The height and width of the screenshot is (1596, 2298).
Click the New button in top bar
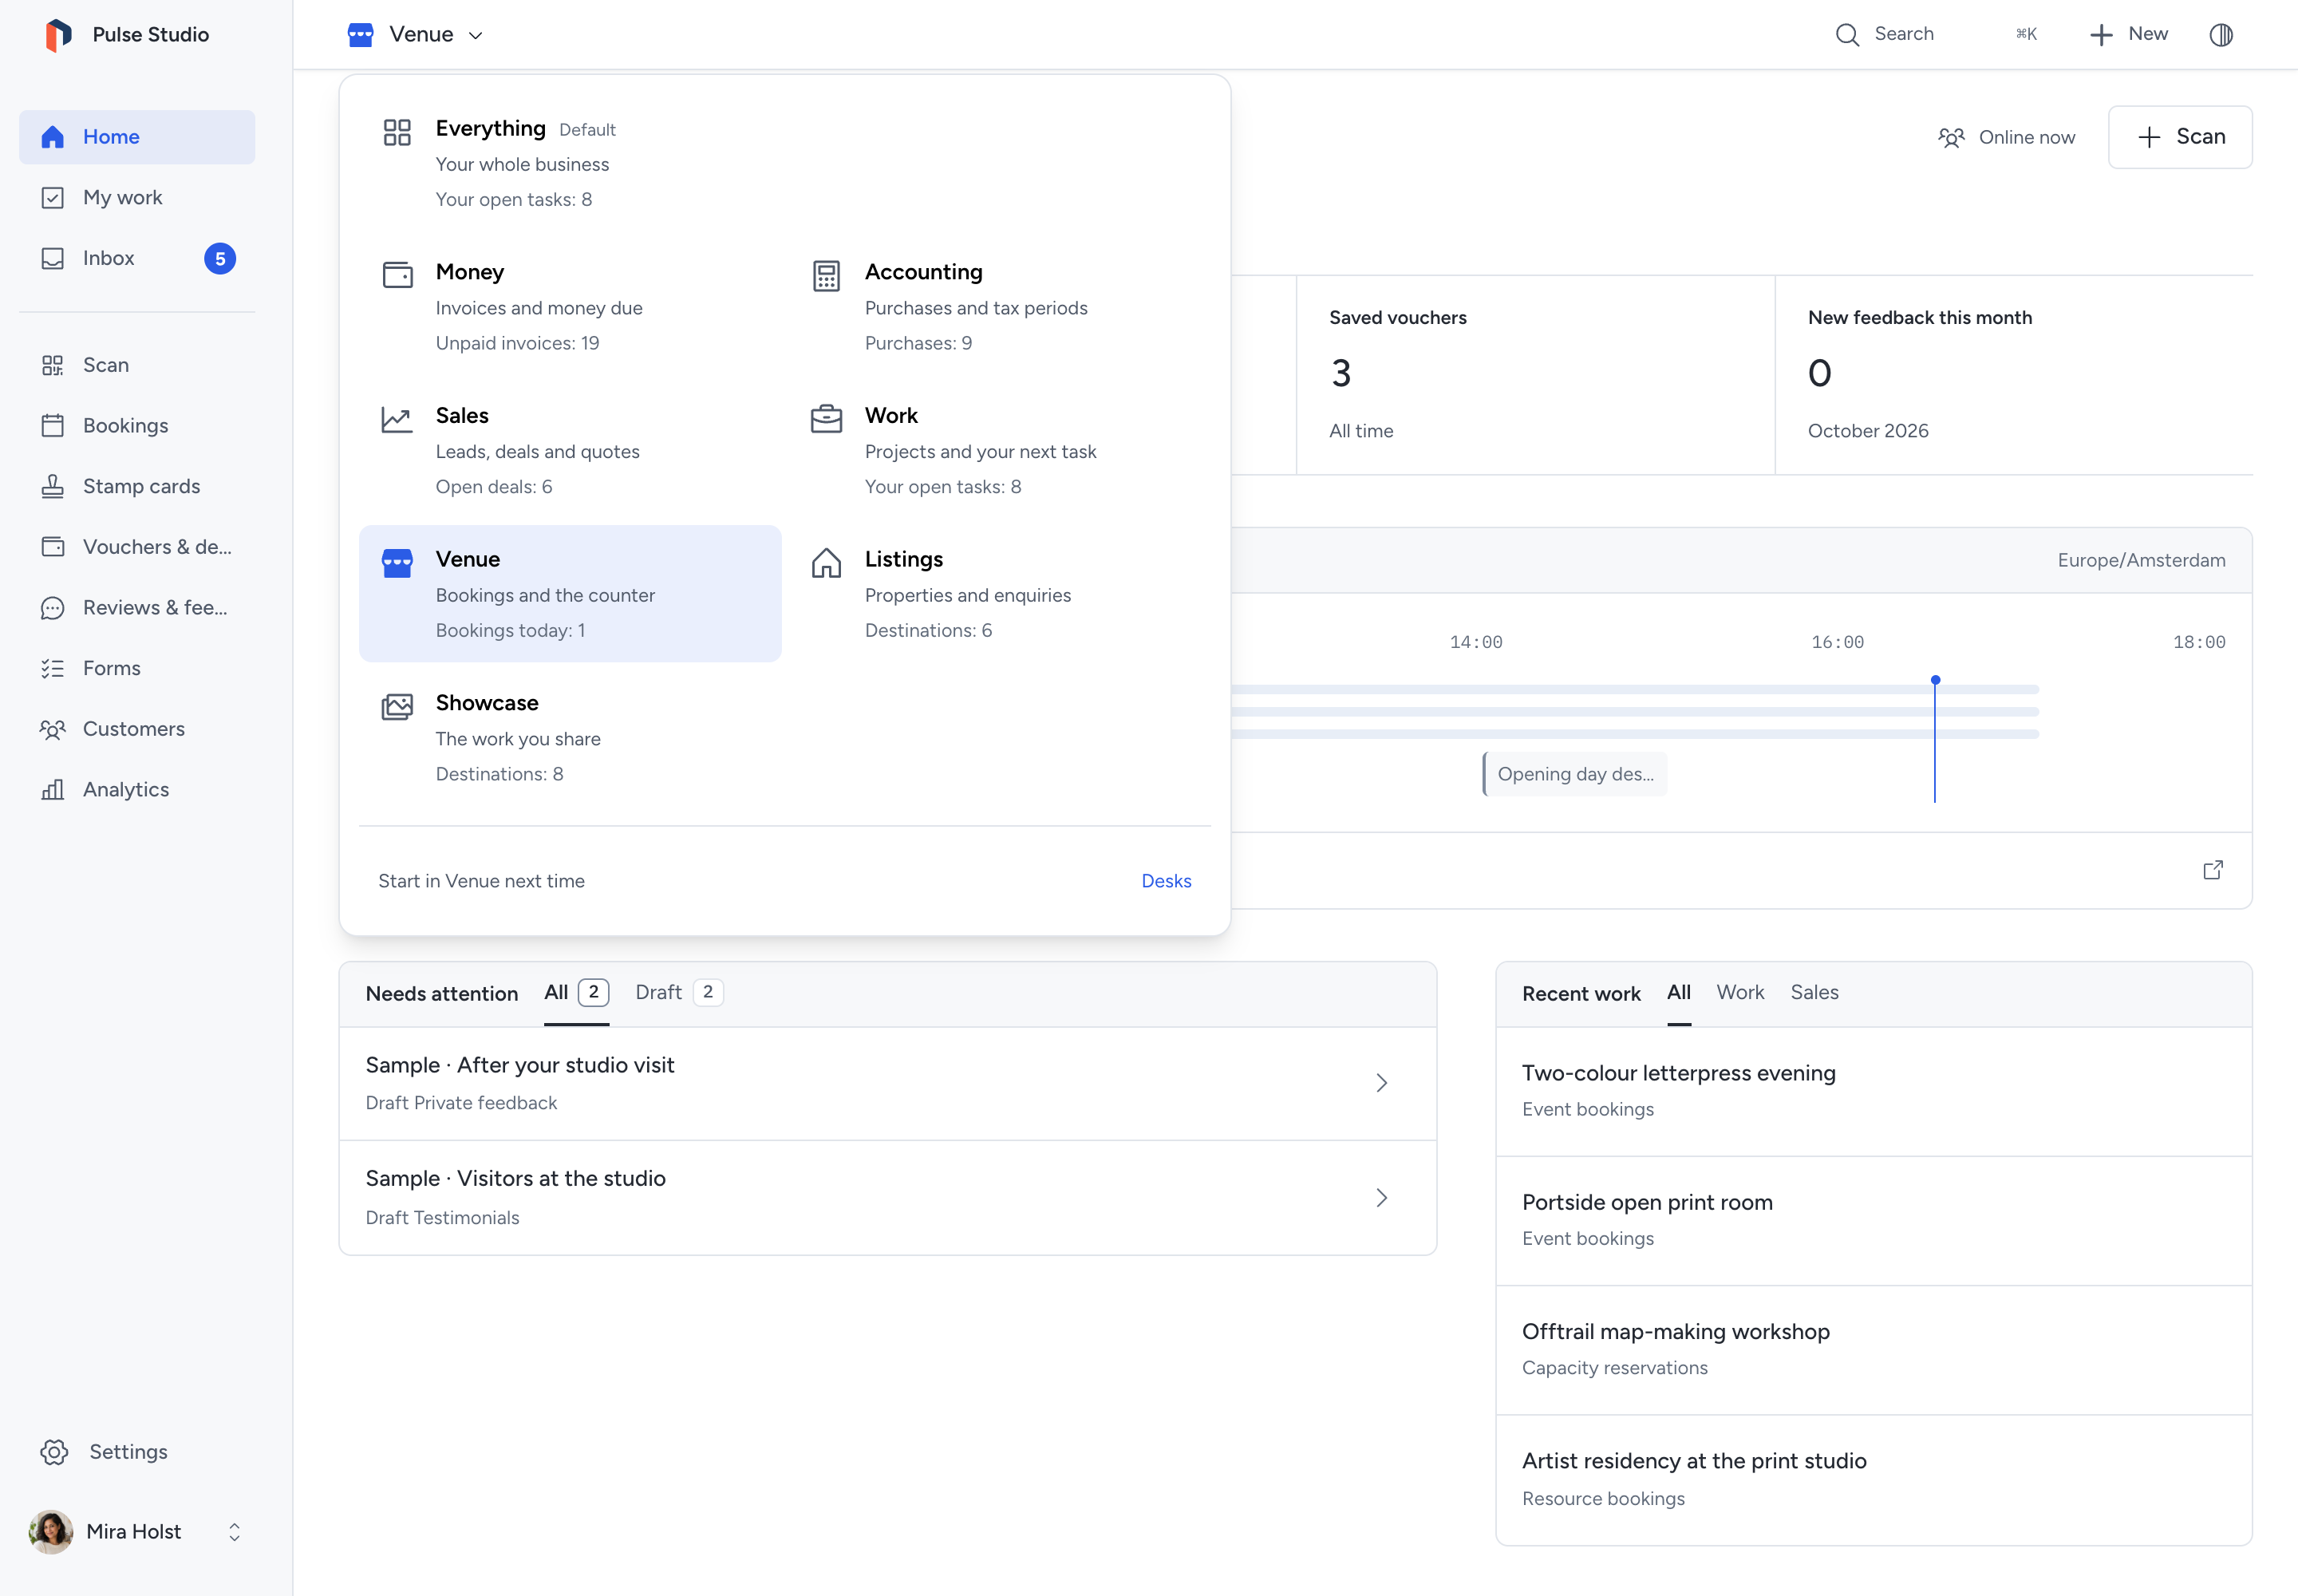click(x=2129, y=35)
